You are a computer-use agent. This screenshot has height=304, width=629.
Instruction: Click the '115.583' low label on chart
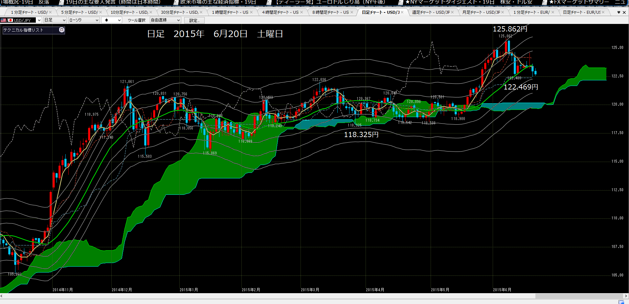tap(145, 156)
